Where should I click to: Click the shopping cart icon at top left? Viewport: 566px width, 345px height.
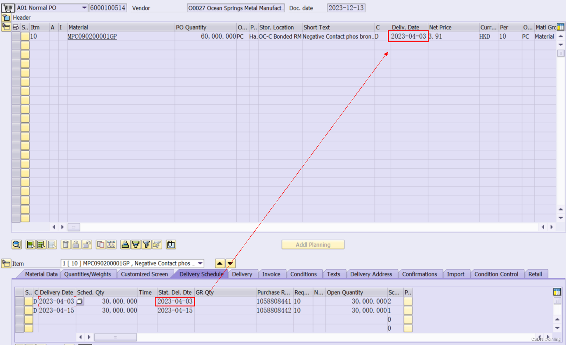8,7
